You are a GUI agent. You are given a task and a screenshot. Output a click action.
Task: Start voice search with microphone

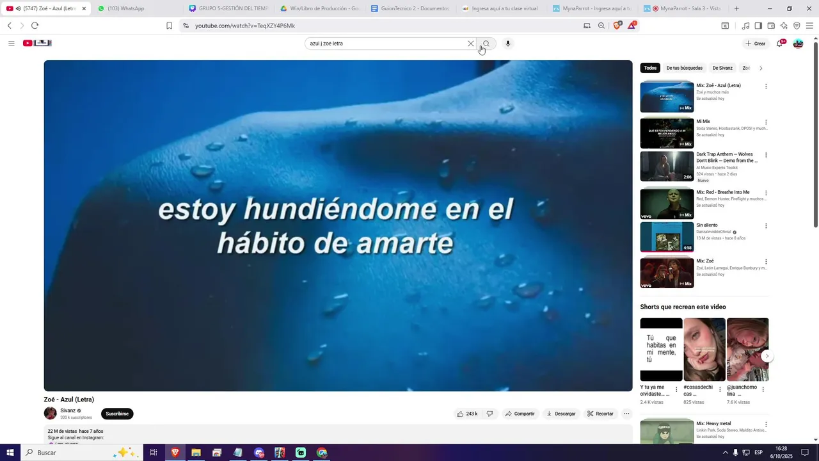pyautogui.click(x=508, y=44)
